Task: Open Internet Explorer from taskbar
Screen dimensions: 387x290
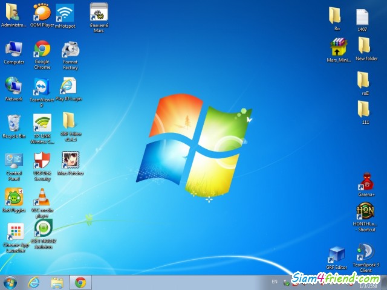Action: 34,283
